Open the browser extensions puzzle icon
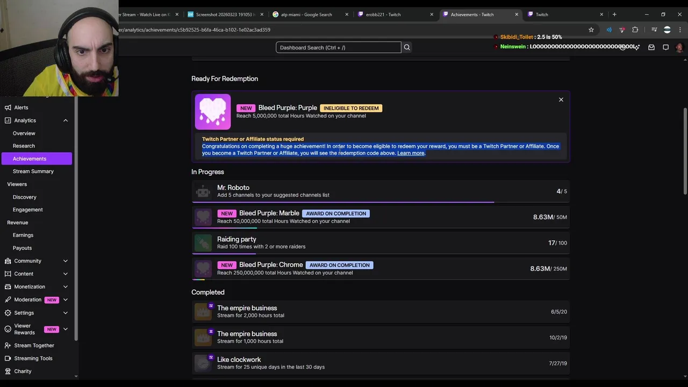Viewport: 688px width, 387px height. click(635, 30)
